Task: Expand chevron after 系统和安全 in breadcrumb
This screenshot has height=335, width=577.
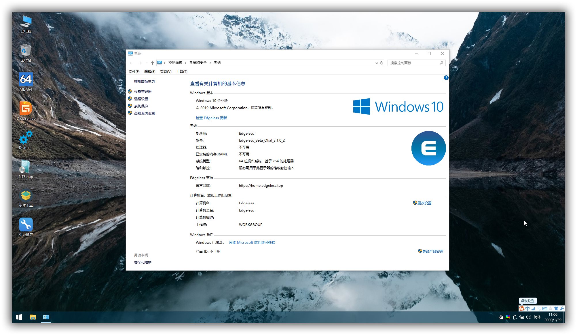Action: tap(210, 63)
